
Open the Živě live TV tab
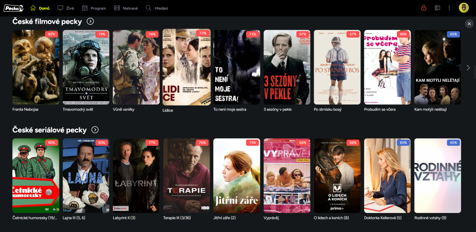click(x=66, y=8)
